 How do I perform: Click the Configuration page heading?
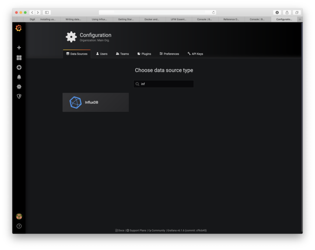[95, 35]
